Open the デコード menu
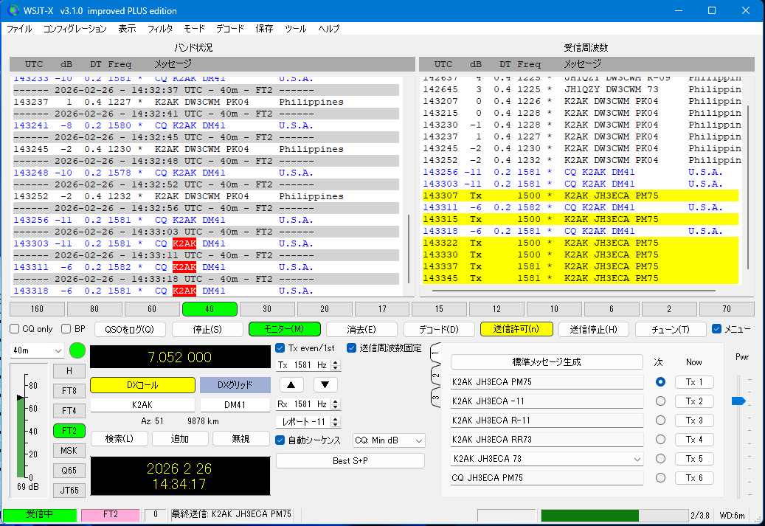Image resolution: width=765 pixels, height=526 pixels. pyautogui.click(x=230, y=29)
